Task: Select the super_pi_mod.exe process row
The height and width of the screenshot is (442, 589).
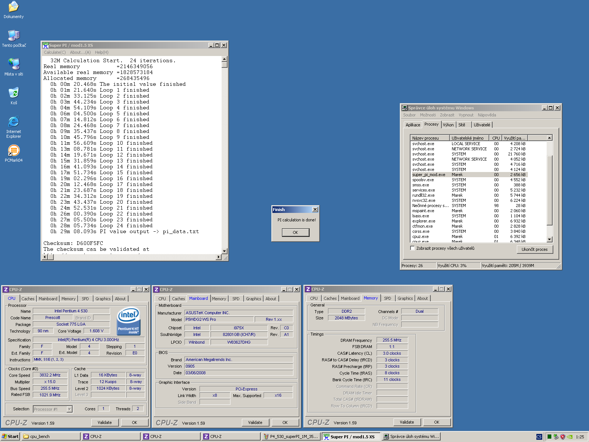Action: 469,175
